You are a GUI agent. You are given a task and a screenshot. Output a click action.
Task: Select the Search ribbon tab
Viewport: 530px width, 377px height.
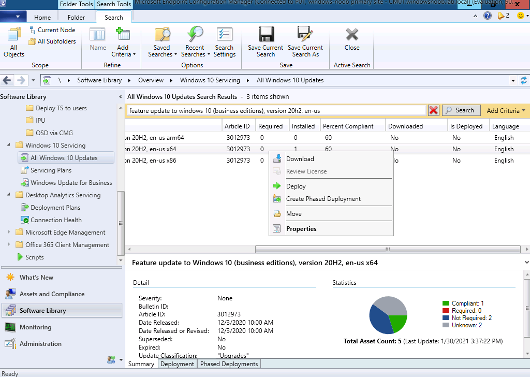point(113,17)
